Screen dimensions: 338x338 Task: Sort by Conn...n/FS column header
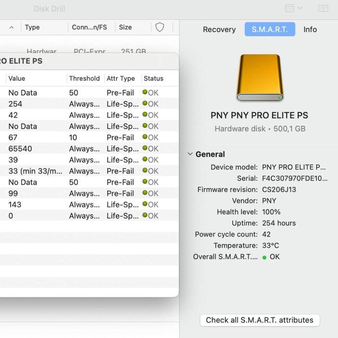[x=89, y=27]
